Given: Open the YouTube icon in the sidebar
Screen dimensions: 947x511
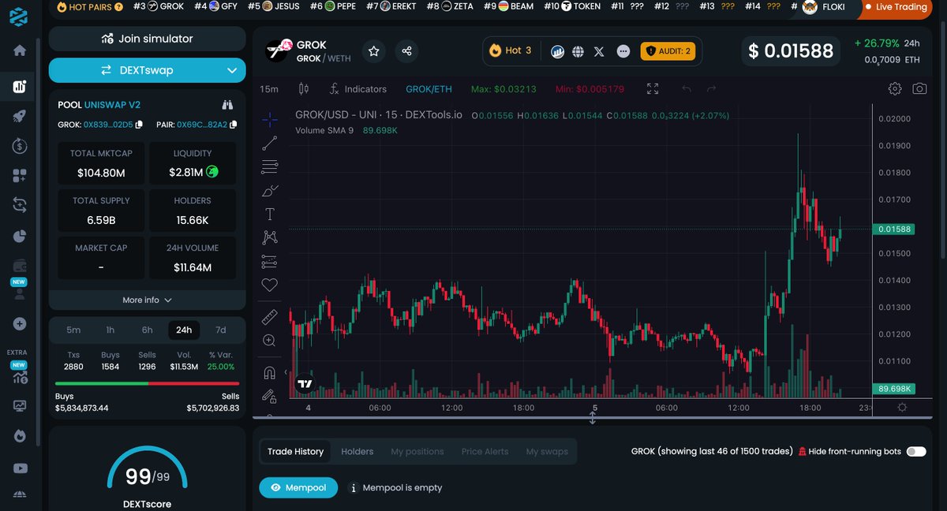Looking at the screenshot, I should tap(20, 468).
